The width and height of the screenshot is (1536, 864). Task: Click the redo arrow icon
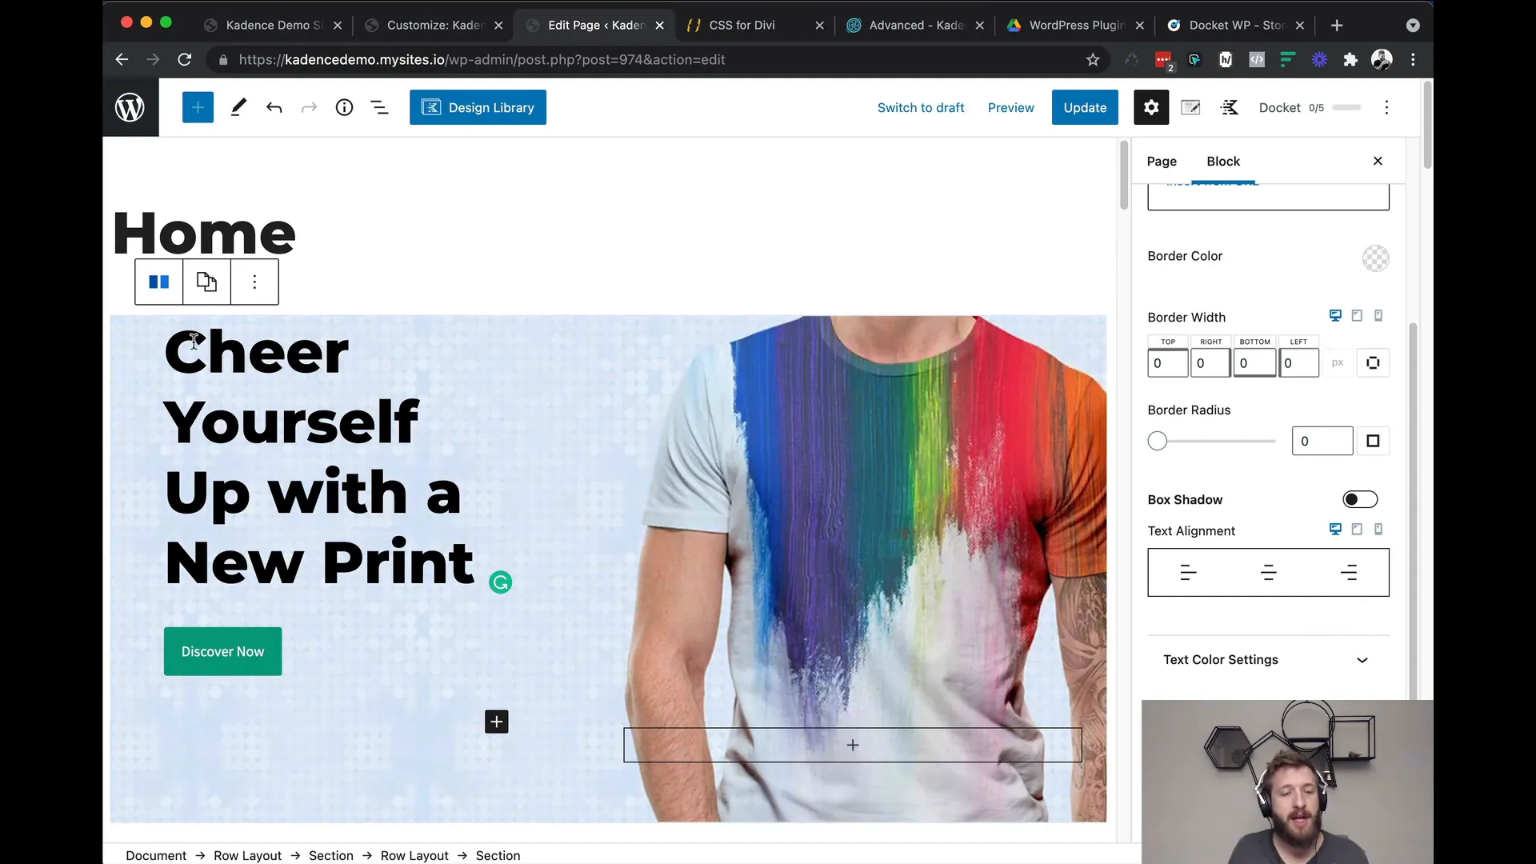[309, 106]
